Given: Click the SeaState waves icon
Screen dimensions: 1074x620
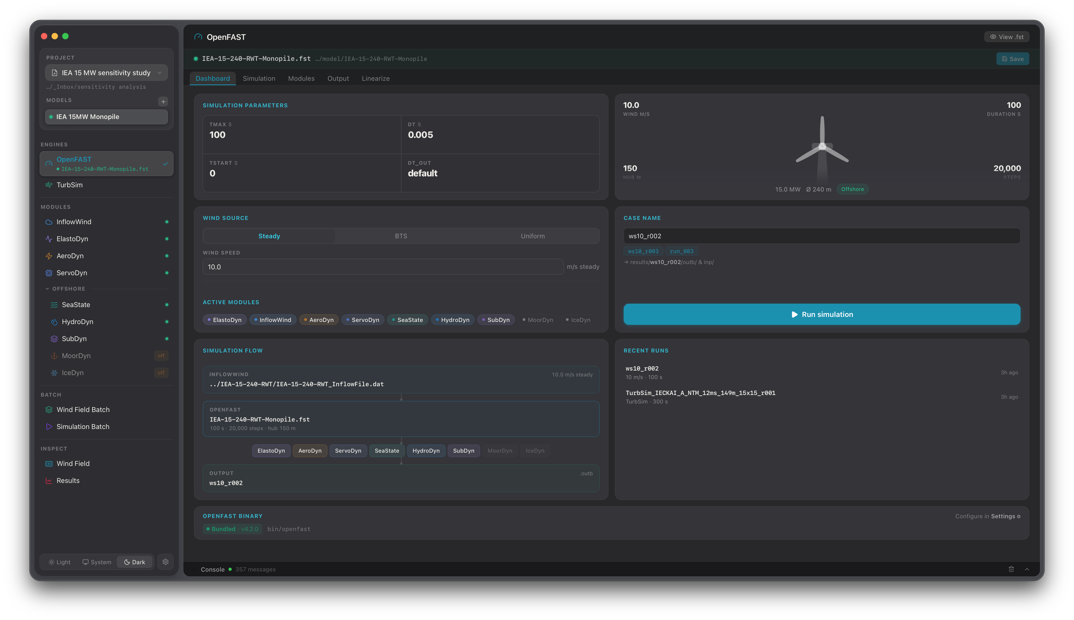Looking at the screenshot, I should [x=54, y=305].
